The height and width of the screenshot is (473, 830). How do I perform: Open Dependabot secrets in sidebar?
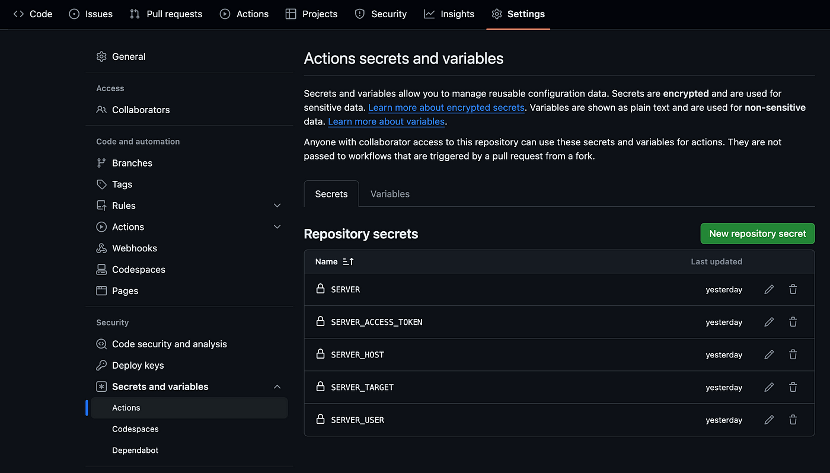click(135, 450)
